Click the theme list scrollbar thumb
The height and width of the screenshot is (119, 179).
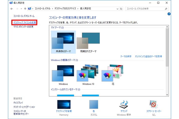click(x=167, y=47)
